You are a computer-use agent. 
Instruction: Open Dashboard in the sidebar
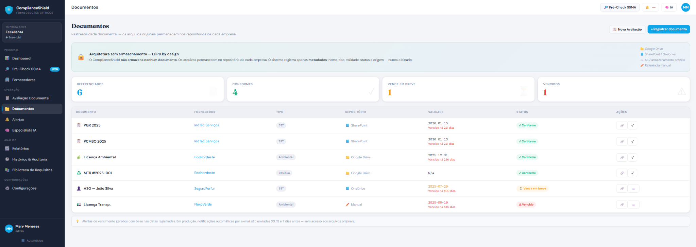click(32, 58)
